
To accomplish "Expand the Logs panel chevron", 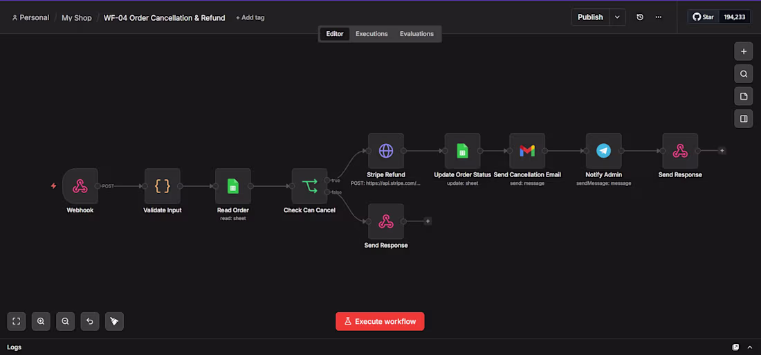I will pos(749,347).
